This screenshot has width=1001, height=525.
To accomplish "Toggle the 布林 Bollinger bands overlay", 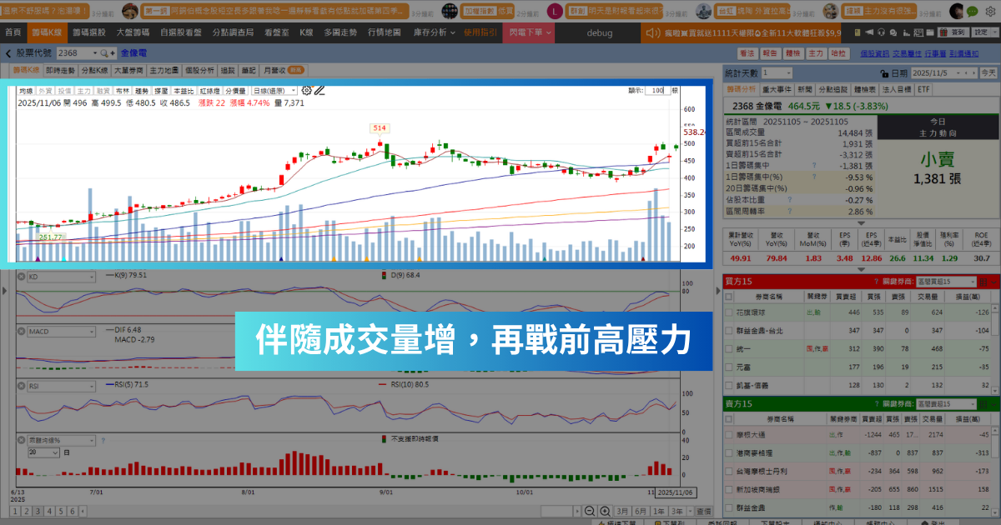I will [122, 90].
